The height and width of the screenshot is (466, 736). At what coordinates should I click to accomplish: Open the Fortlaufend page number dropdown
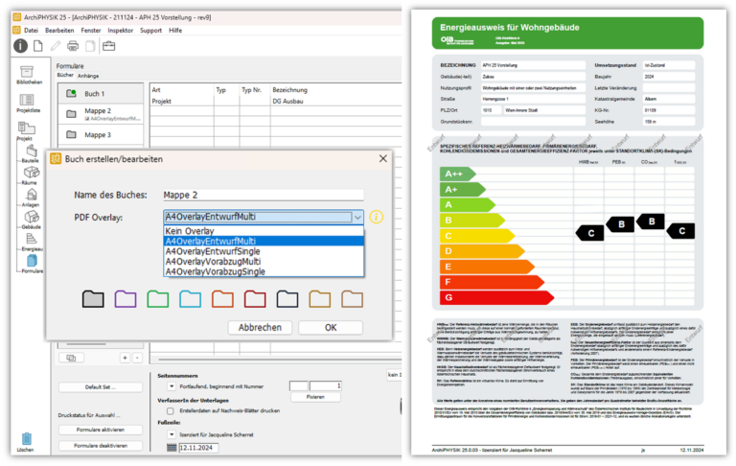click(x=172, y=386)
